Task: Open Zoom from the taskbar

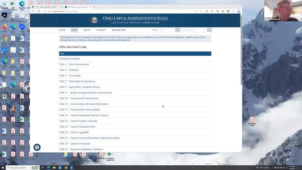Action: (x=72, y=168)
